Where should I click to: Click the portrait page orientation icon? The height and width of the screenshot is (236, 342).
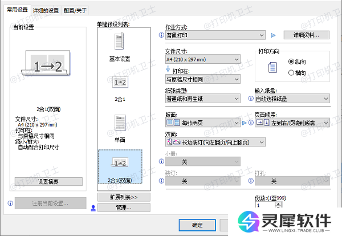(272, 67)
